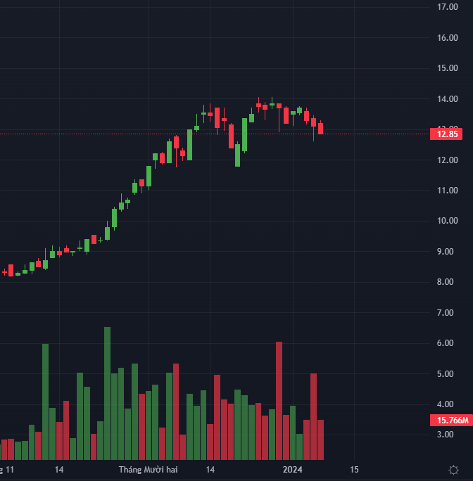
Task: Click the 17.00 price scale label
Action: point(448,7)
